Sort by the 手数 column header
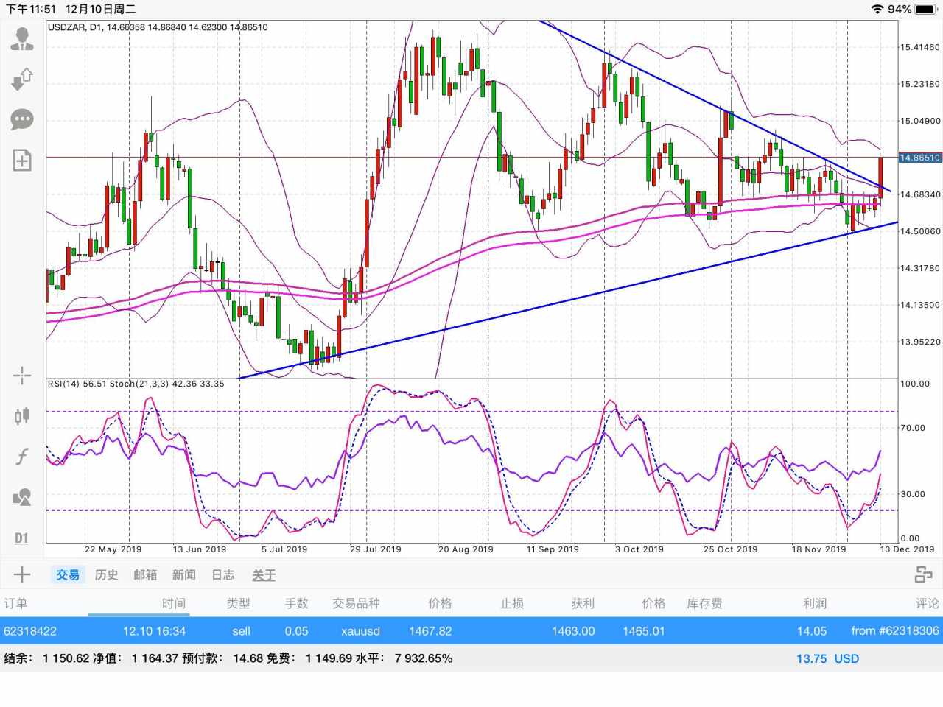The image size is (943, 707). (x=297, y=603)
